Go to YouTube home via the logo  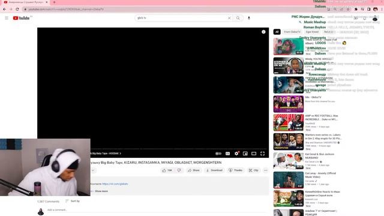(x=22, y=18)
